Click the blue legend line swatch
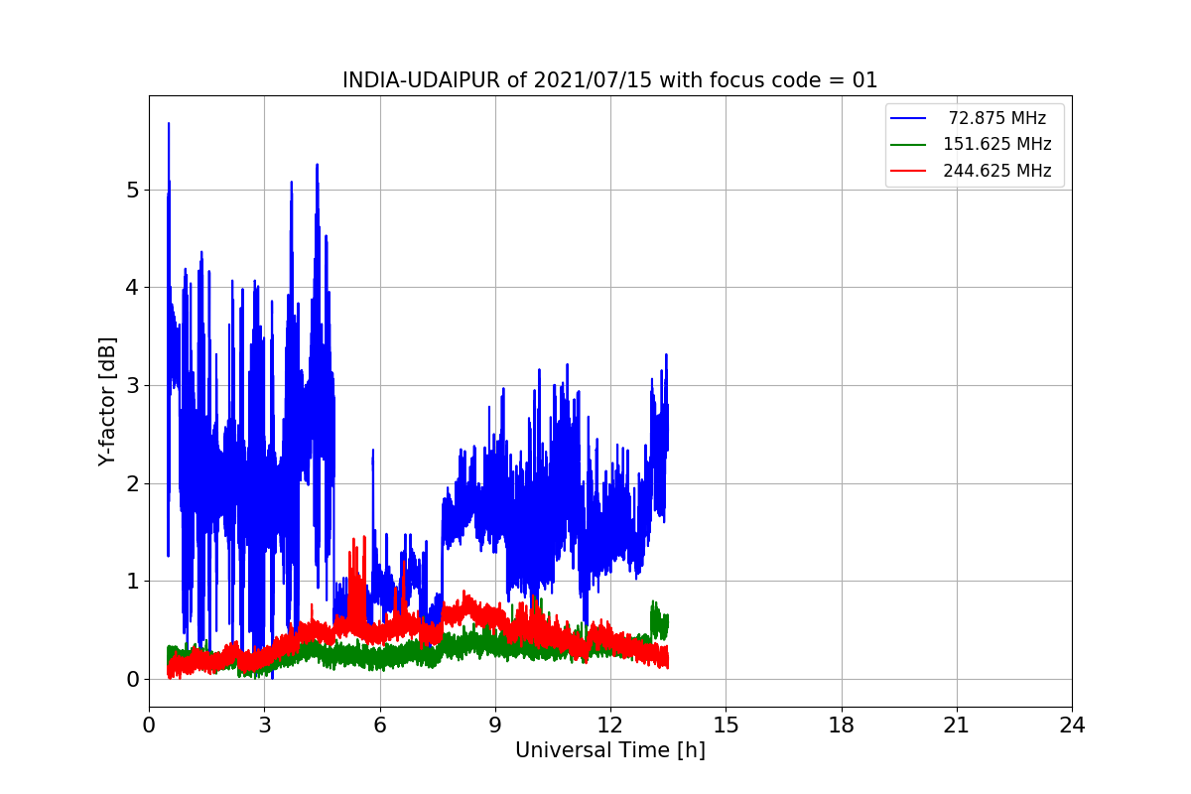The height and width of the screenshot is (794, 1191). click(909, 118)
